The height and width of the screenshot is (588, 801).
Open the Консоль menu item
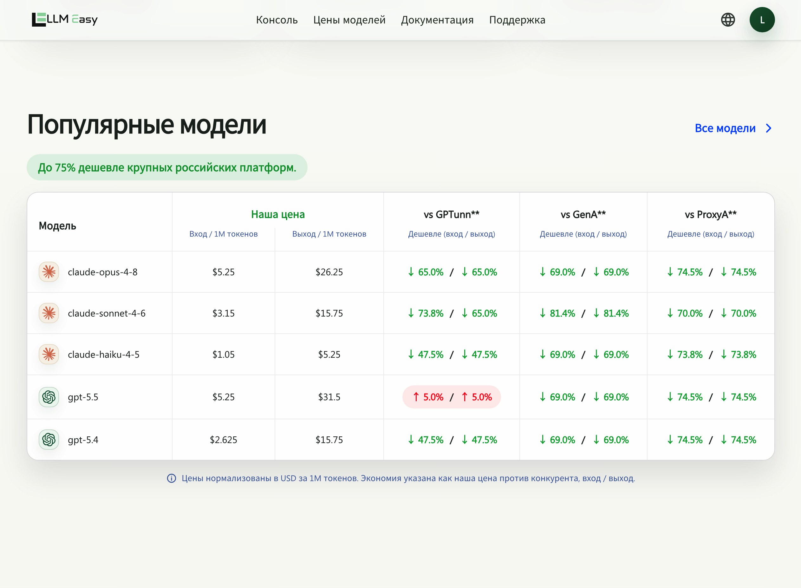(277, 20)
